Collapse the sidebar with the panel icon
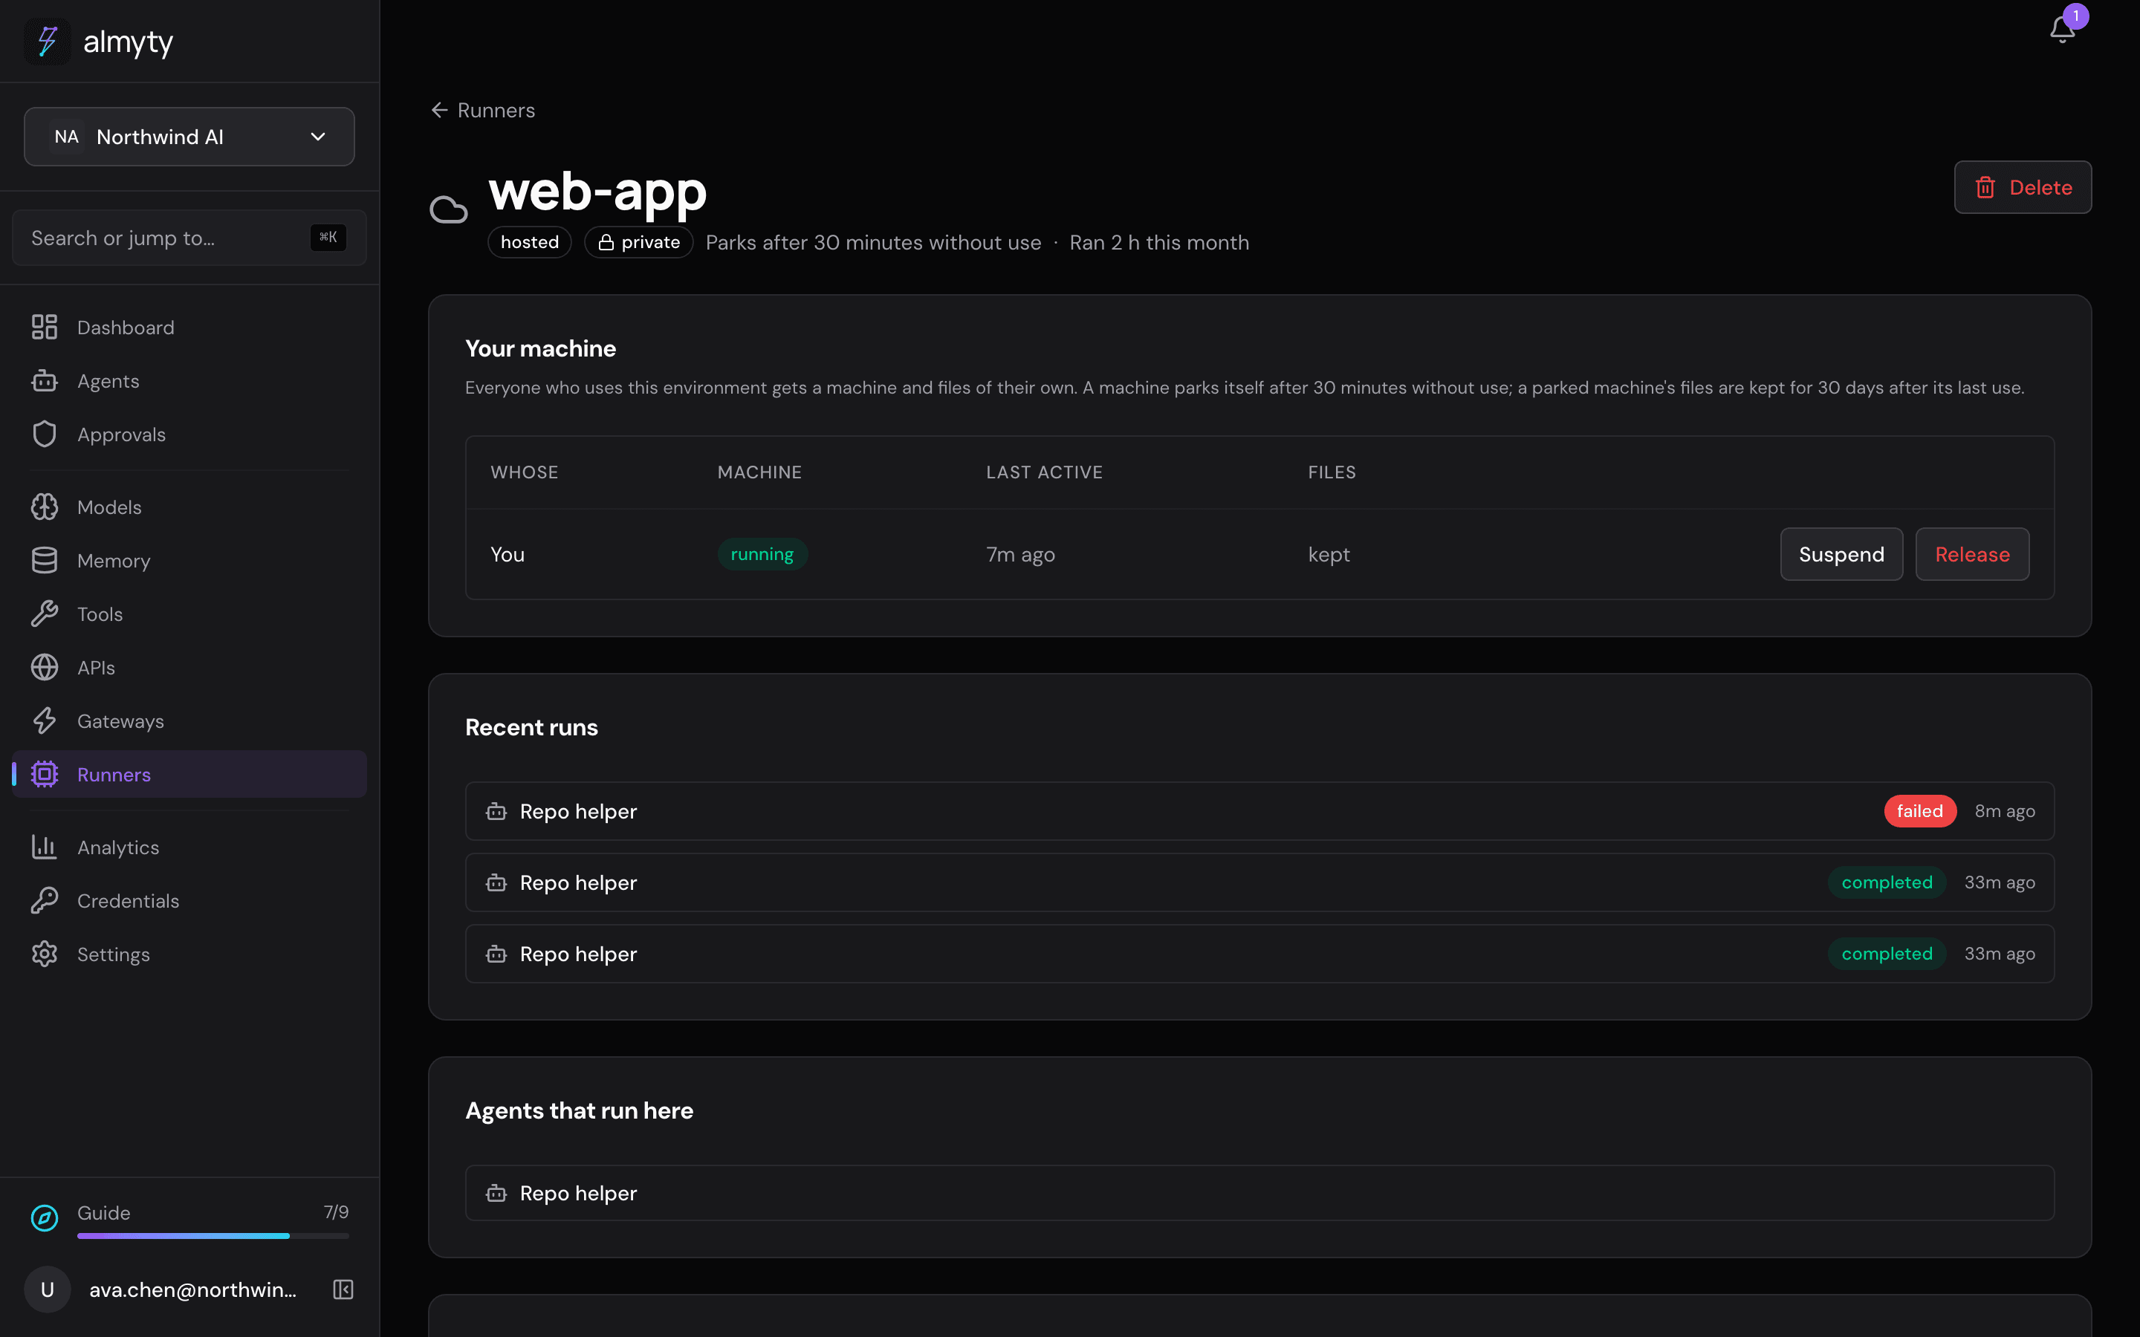 tap(343, 1289)
